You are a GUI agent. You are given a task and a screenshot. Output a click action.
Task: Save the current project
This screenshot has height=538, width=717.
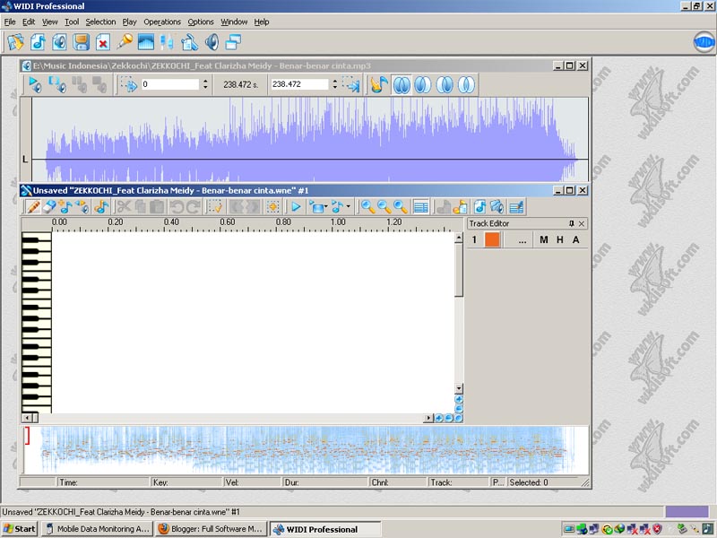[82, 41]
